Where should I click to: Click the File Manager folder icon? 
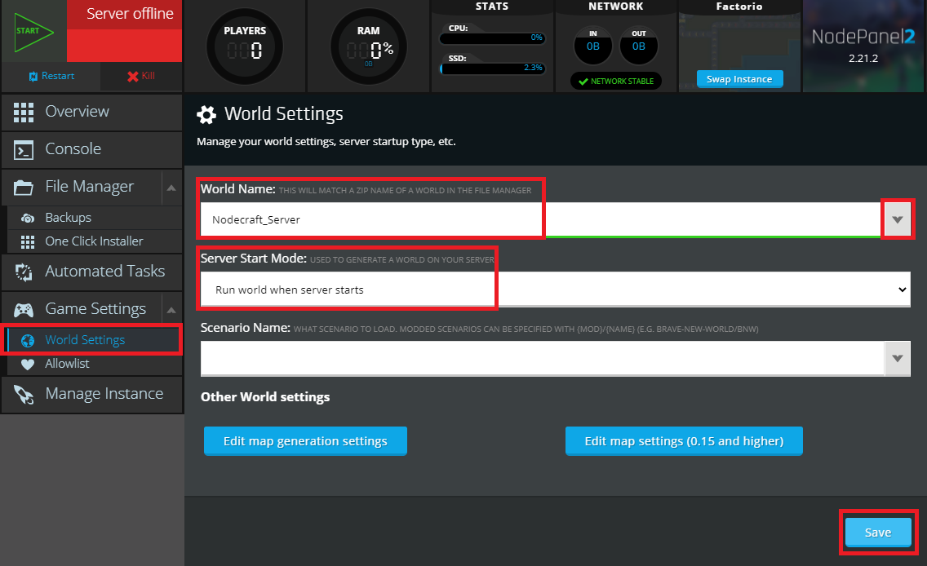point(24,188)
